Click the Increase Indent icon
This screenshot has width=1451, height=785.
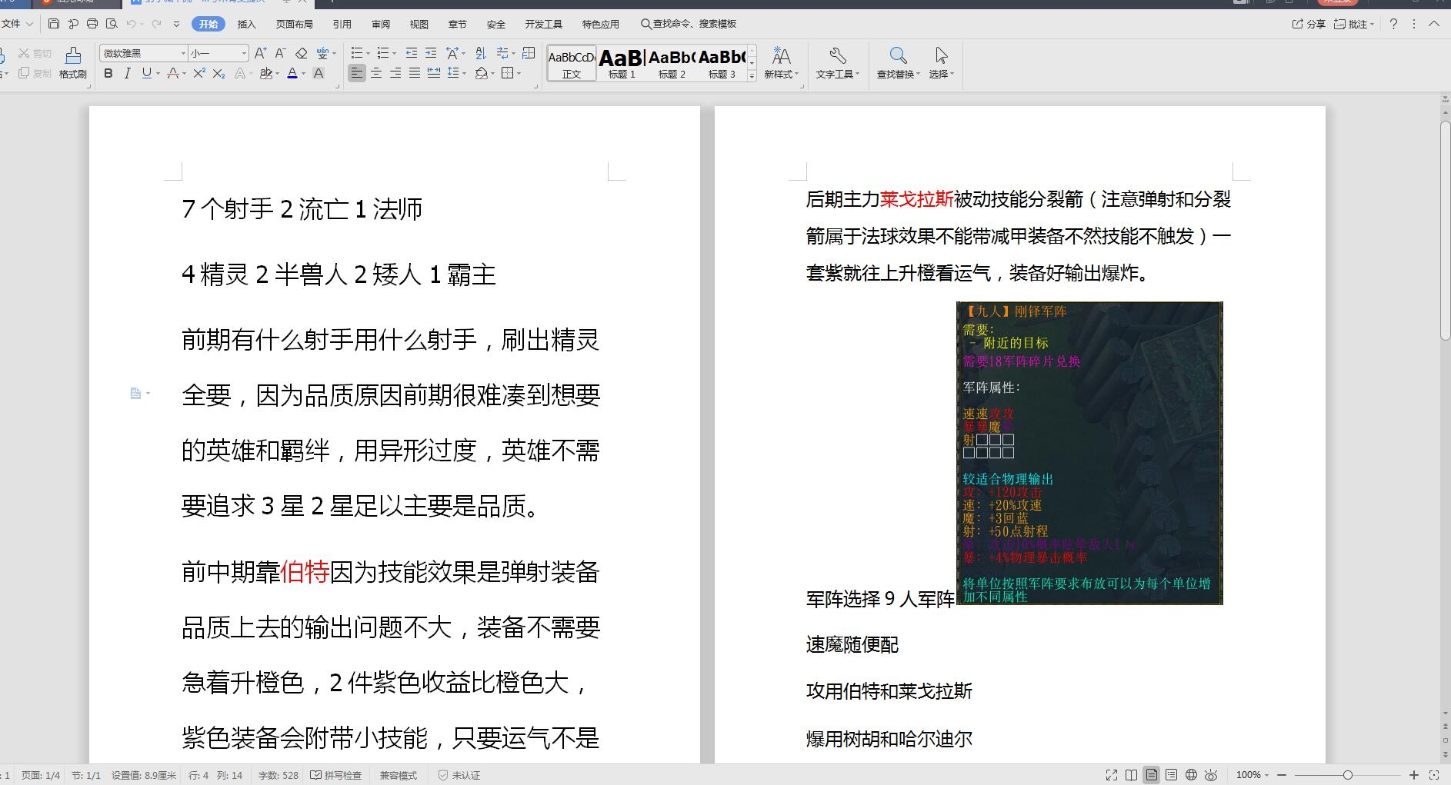[x=431, y=53]
